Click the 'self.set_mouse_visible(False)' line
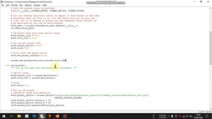Image resolution: width=212 pixels, height=119 pixels. click(29, 56)
